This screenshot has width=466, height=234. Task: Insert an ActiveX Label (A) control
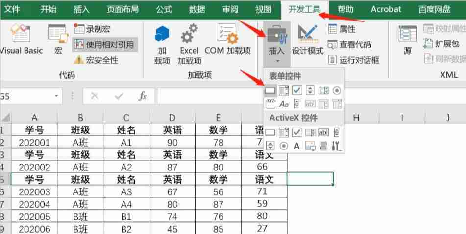click(x=296, y=146)
